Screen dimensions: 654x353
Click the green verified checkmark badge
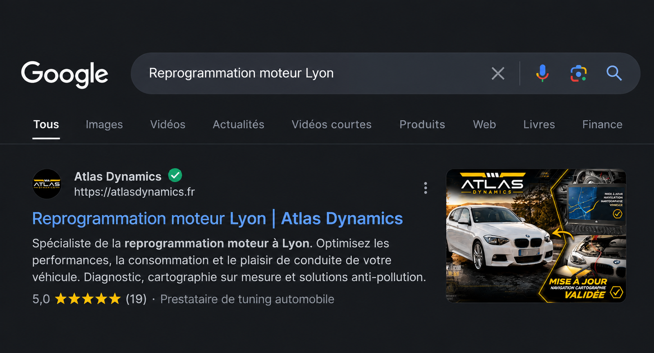pos(175,175)
